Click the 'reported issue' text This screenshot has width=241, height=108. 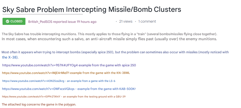click(65, 22)
